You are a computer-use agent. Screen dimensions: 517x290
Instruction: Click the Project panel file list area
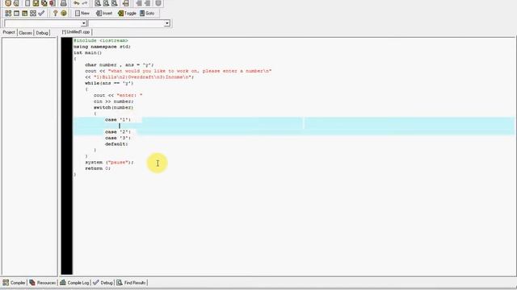pos(29,156)
